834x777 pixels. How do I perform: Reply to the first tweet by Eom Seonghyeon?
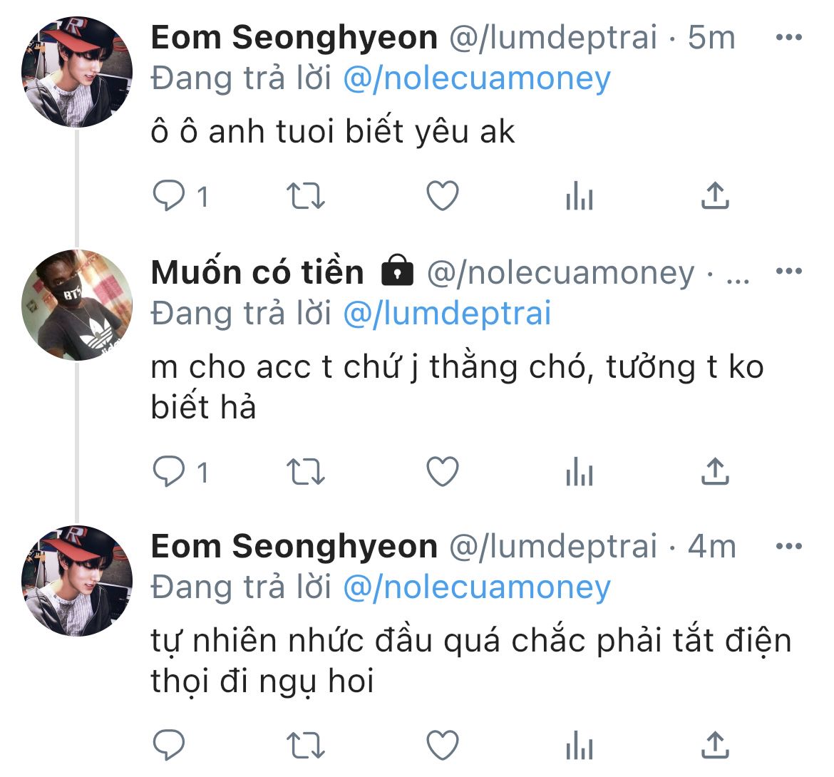click(x=170, y=196)
